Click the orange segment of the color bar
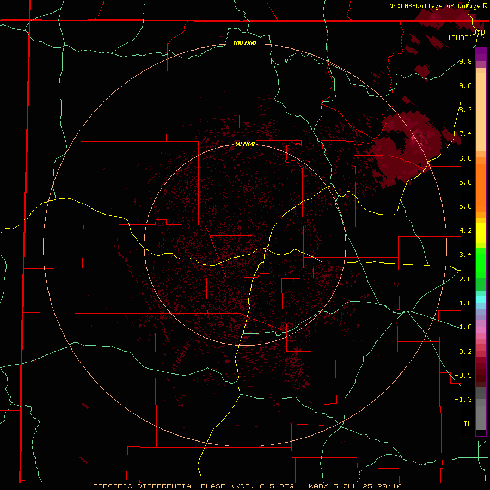Viewport: 490px width, 490px height. 481,187
